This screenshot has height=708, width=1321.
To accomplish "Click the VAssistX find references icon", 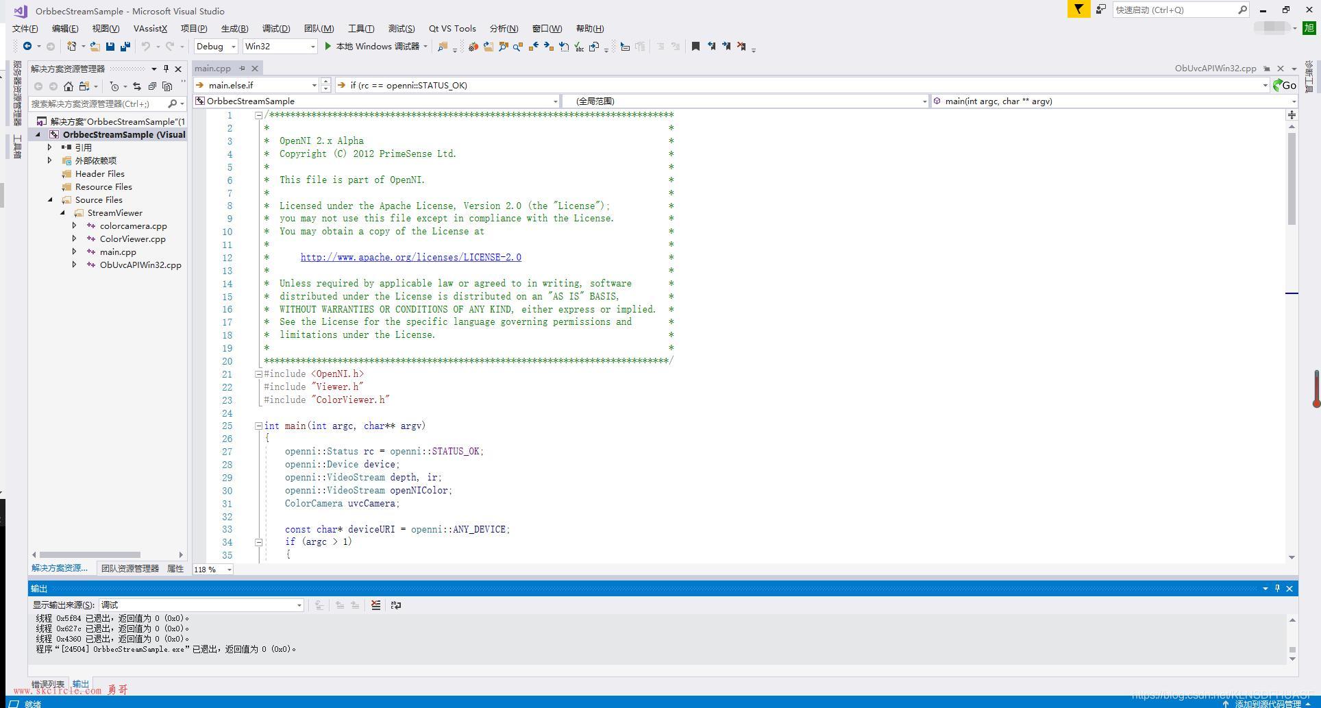I will coord(518,47).
